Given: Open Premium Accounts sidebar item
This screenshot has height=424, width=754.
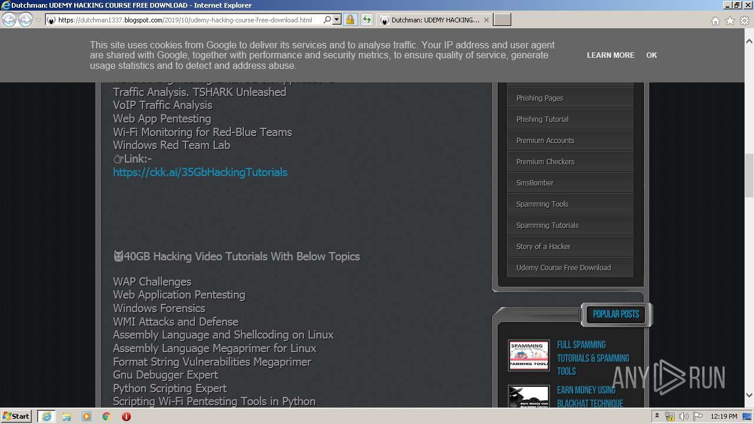Looking at the screenshot, I should (x=570, y=140).
